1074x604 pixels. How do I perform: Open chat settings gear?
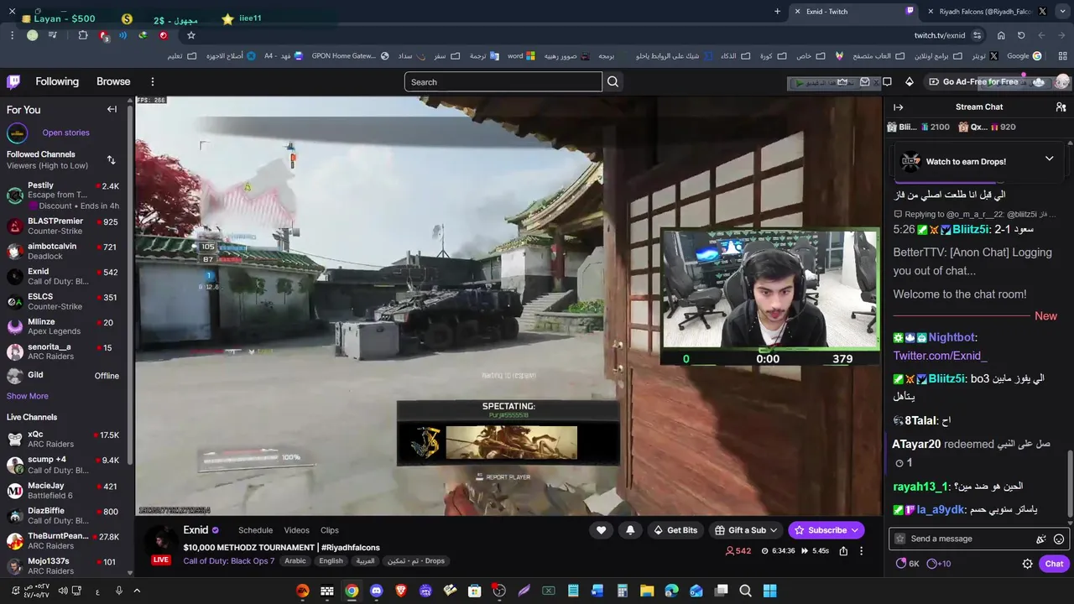pyautogui.click(x=1027, y=564)
